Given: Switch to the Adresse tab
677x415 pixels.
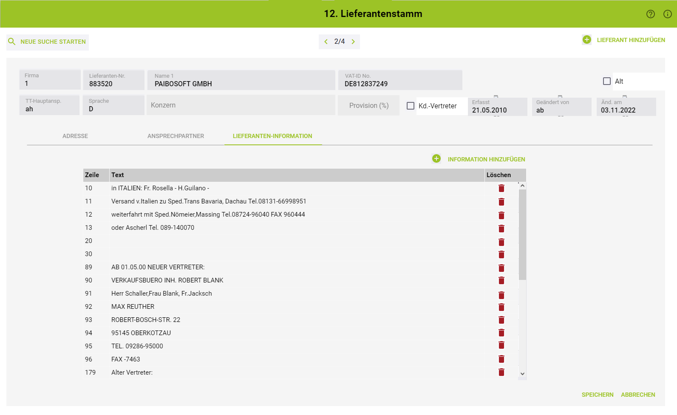Looking at the screenshot, I should (x=75, y=136).
